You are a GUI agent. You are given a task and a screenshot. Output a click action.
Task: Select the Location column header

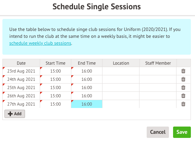click(x=121, y=63)
